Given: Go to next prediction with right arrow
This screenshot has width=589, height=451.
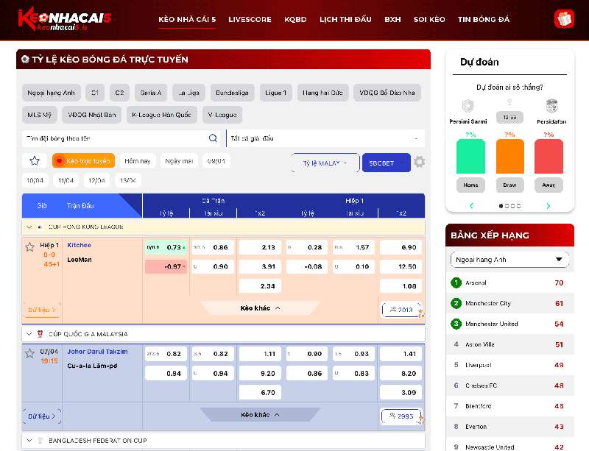Looking at the screenshot, I should click(x=548, y=206).
